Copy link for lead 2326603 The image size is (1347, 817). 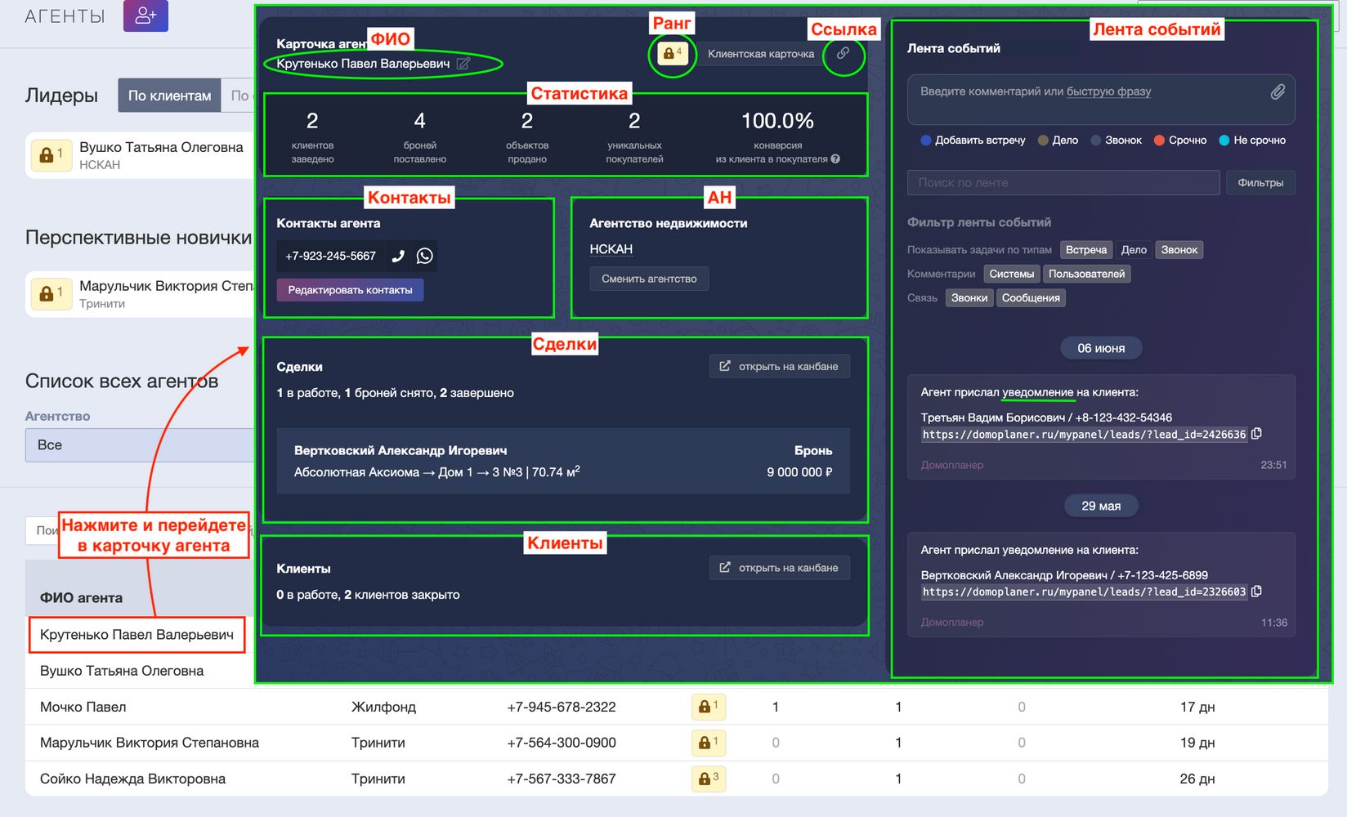point(1257,592)
